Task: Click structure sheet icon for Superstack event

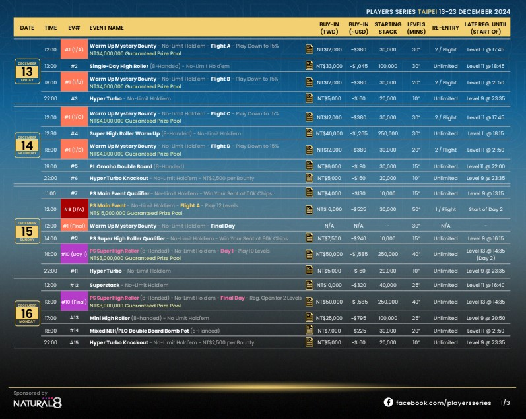Action: (x=309, y=285)
